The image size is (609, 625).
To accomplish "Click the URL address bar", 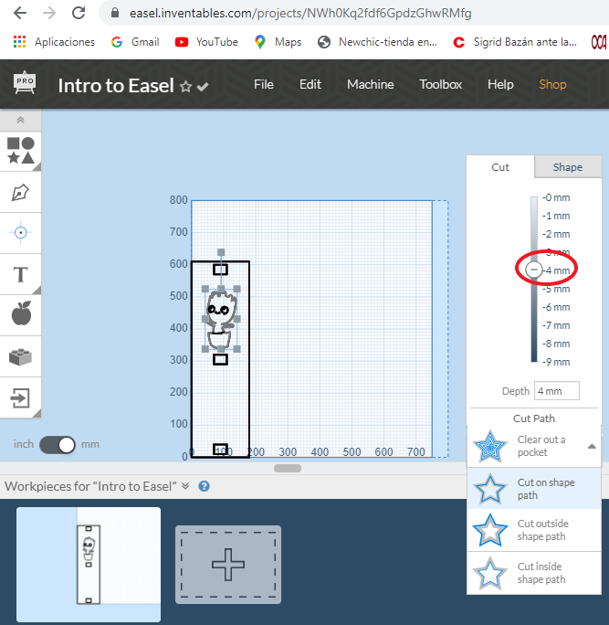I will click(x=300, y=13).
